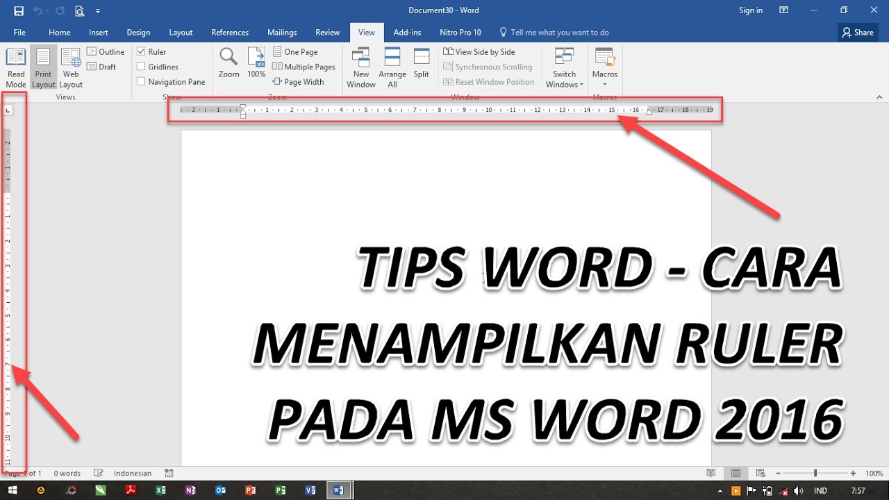Split the document window

click(422, 62)
